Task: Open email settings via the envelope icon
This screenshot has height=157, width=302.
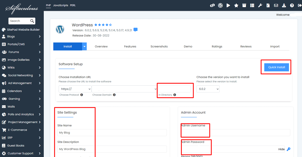Action: pyautogui.click(x=276, y=5)
